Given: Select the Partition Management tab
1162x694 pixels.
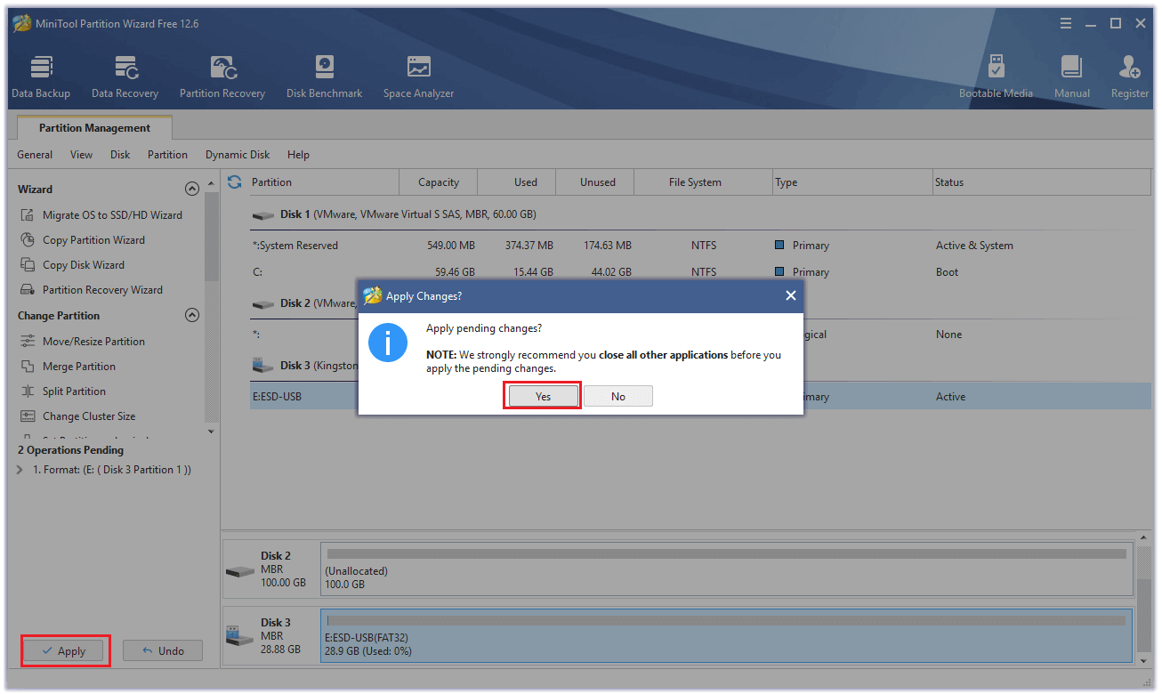Looking at the screenshot, I should tap(94, 128).
